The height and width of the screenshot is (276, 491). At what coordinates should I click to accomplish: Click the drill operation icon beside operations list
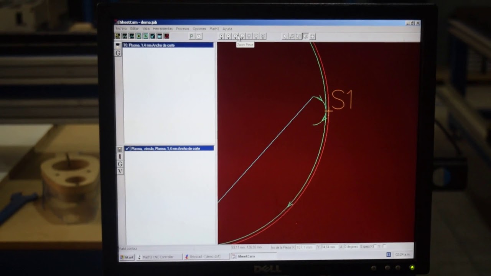tap(120, 156)
